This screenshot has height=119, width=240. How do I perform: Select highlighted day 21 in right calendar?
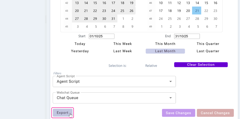(x=197, y=11)
